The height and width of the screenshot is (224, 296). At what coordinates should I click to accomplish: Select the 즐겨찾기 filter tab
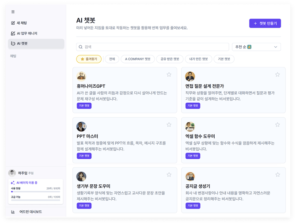pos(89,59)
